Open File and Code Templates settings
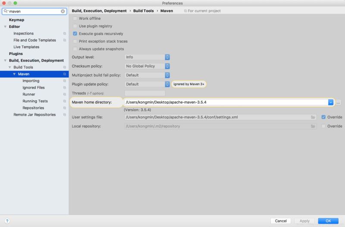345x227 pixels. [35, 40]
